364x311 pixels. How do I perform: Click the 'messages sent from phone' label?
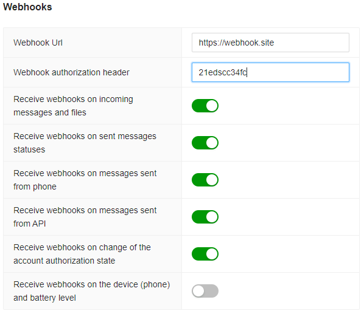pyautogui.click(x=85, y=180)
